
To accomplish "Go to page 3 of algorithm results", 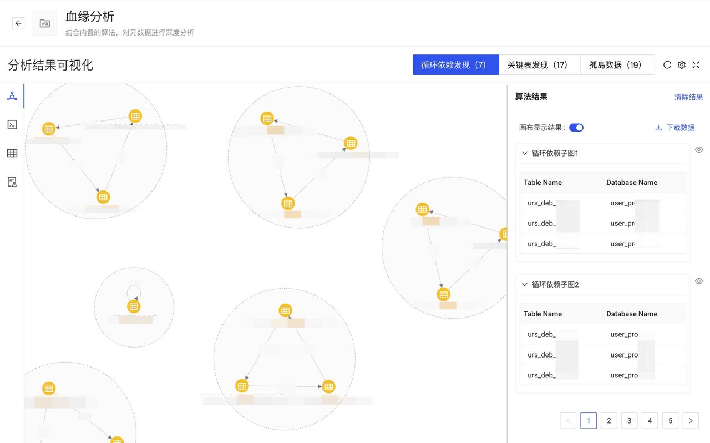I will (629, 420).
